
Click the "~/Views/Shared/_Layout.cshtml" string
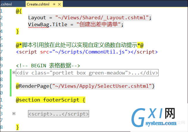[x=102, y=18]
